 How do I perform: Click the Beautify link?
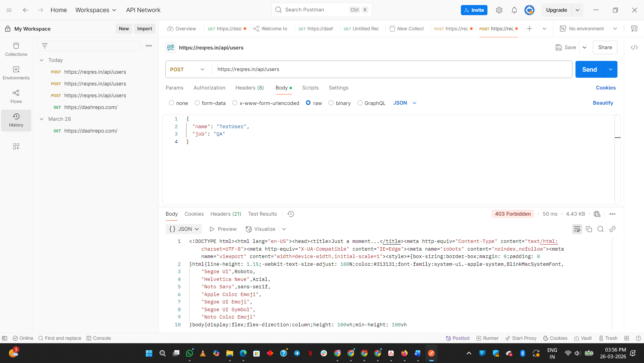[x=603, y=103]
